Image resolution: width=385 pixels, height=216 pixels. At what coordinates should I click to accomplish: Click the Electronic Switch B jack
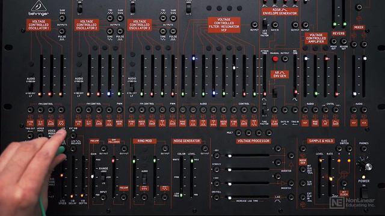349,149
